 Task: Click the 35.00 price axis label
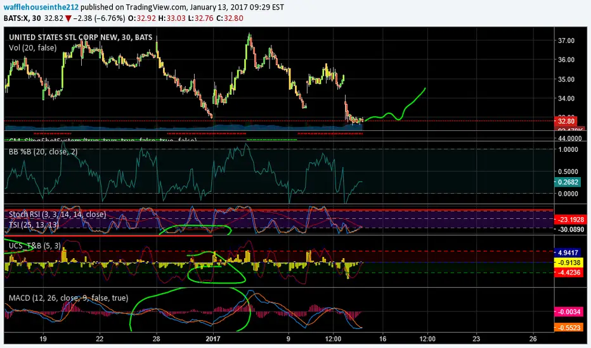point(566,79)
